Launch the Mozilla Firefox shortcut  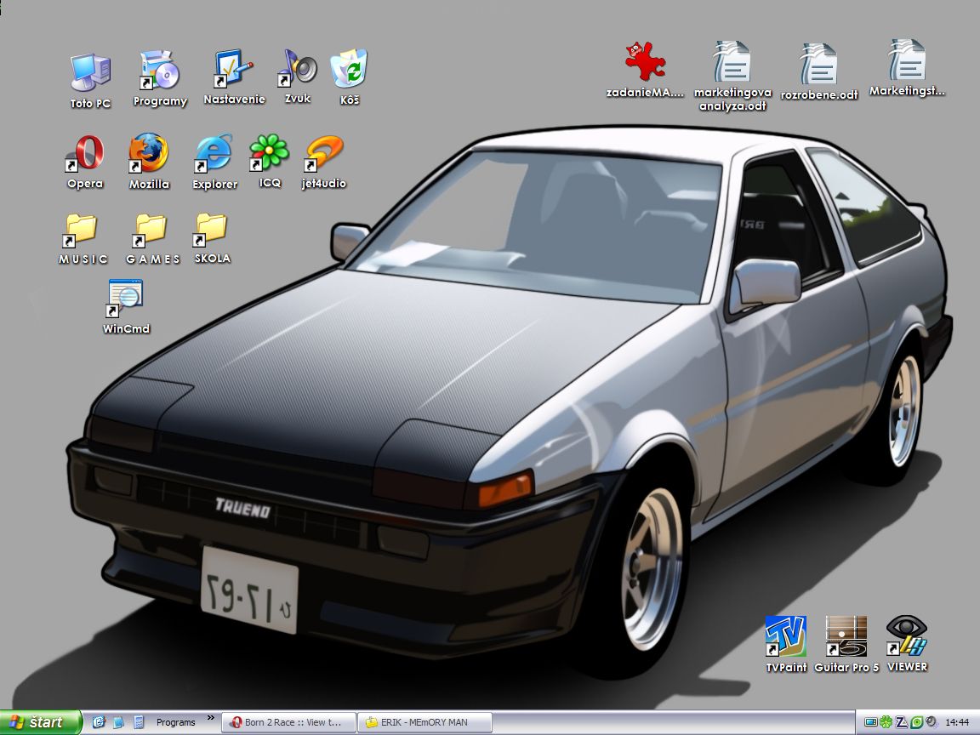coord(149,162)
